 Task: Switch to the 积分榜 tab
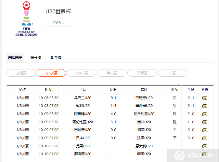click(x=36, y=58)
